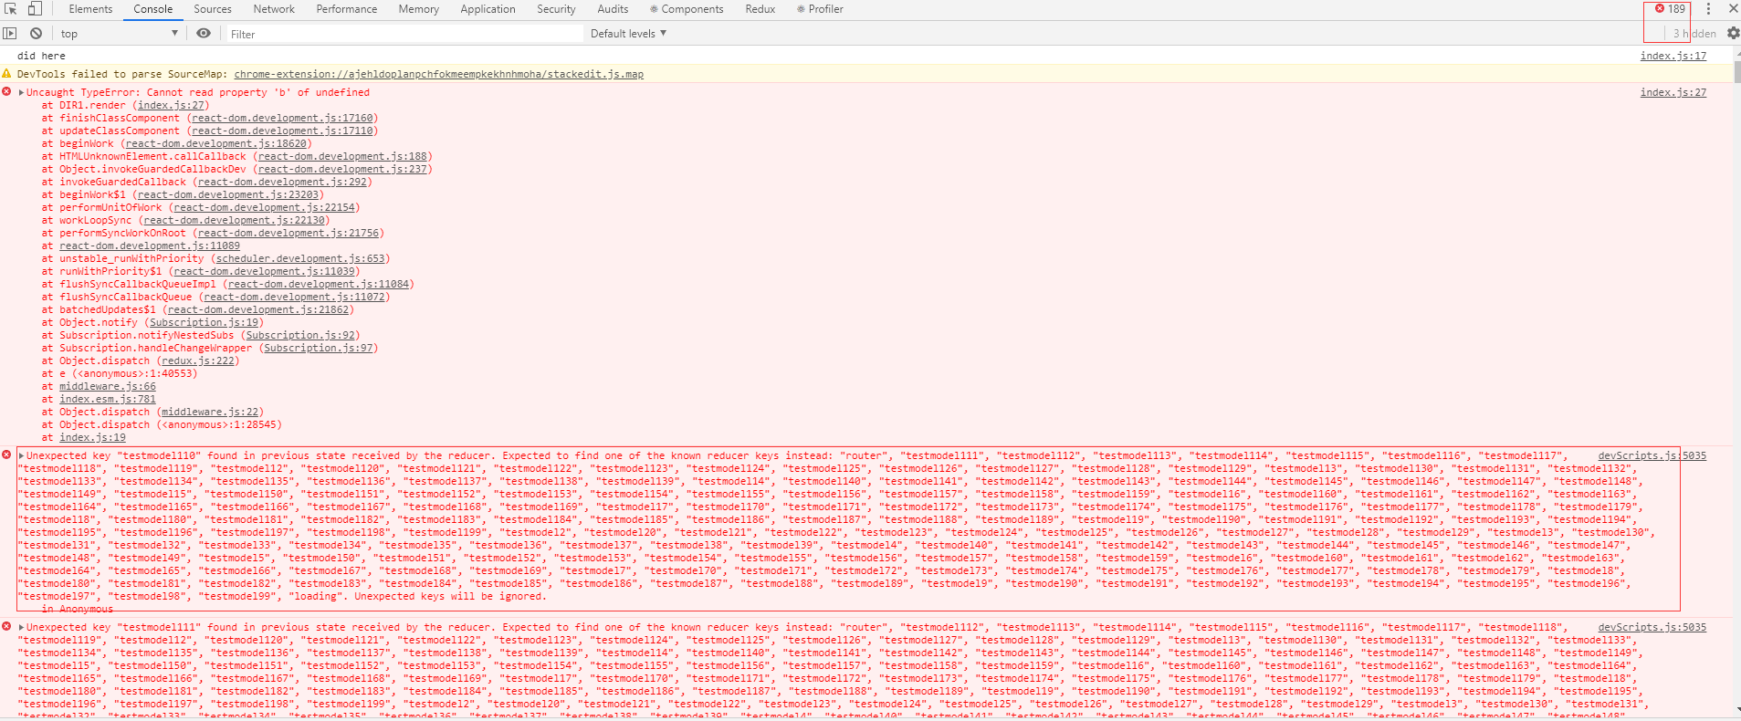This screenshot has height=721, width=1741.
Task: Click the yellow warning icon beside DevTools failed
Action: click(7, 73)
